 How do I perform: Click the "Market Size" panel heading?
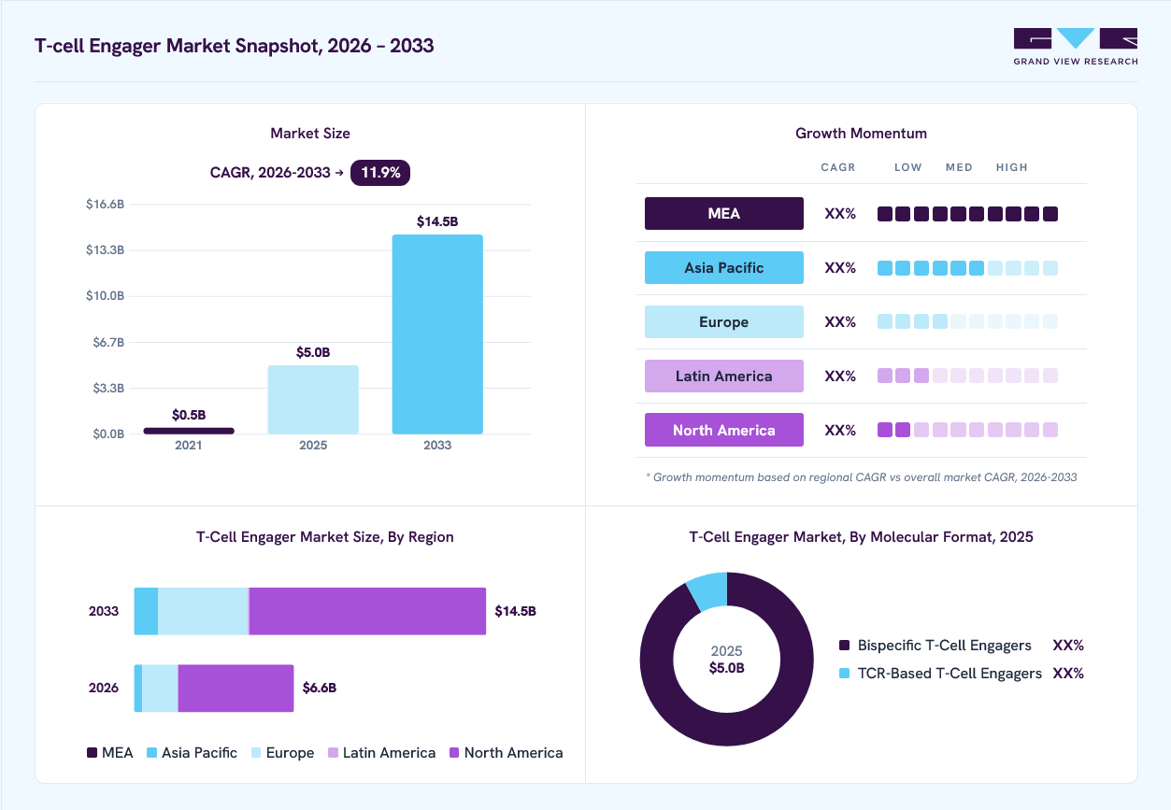tap(310, 134)
